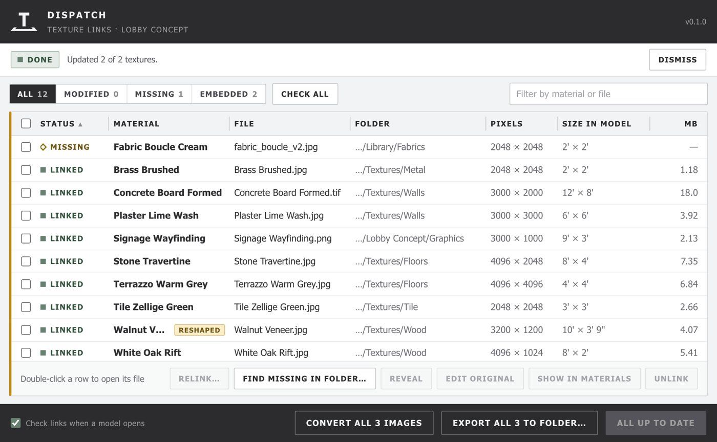Sort by the MB column header
Screen dimensions: 717x442
[691, 124]
